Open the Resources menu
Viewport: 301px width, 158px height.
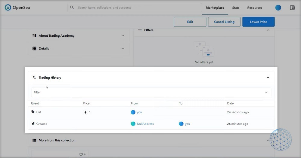pyautogui.click(x=255, y=8)
